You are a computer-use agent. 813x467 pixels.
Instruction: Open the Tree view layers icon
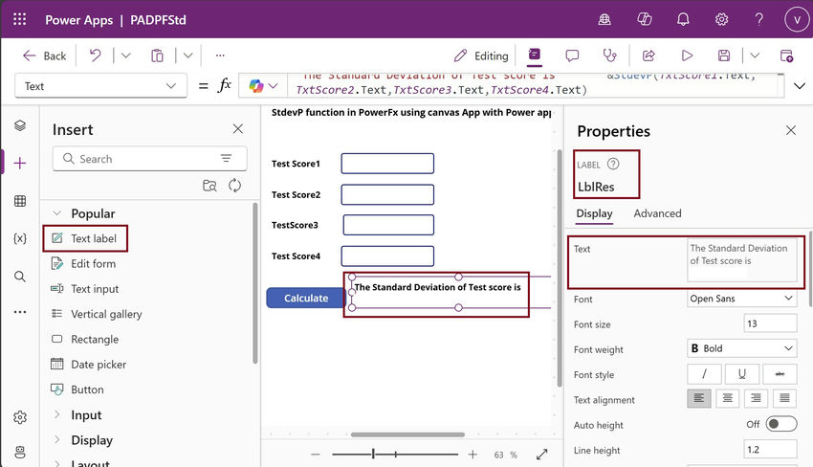[20, 125]
